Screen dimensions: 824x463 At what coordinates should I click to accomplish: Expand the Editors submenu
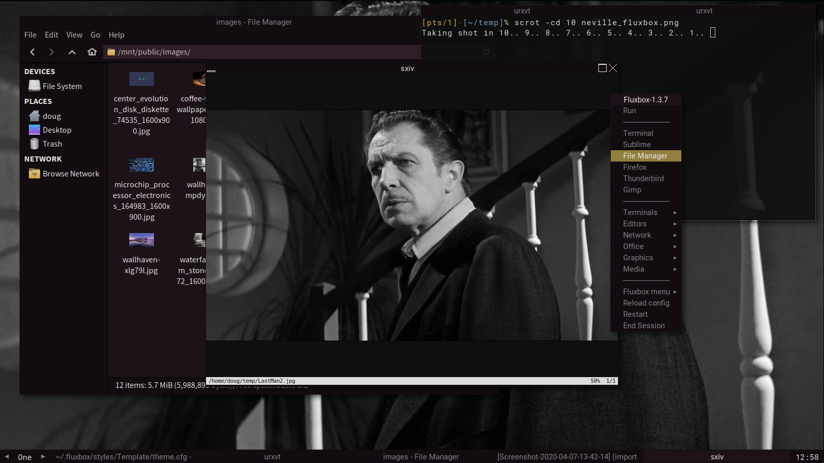(x=646, y=224)
